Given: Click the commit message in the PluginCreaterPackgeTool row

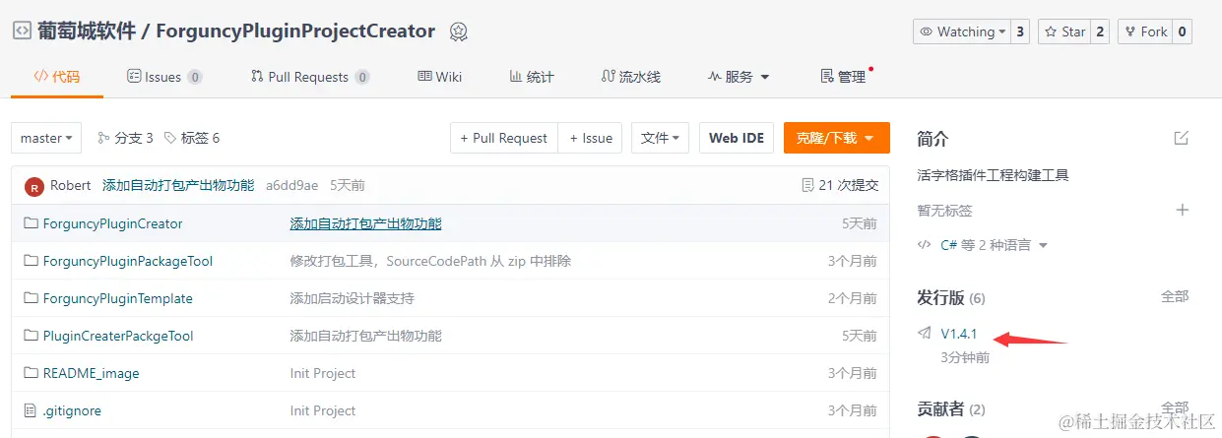Looking at the screenshot, I should [366, 336].
